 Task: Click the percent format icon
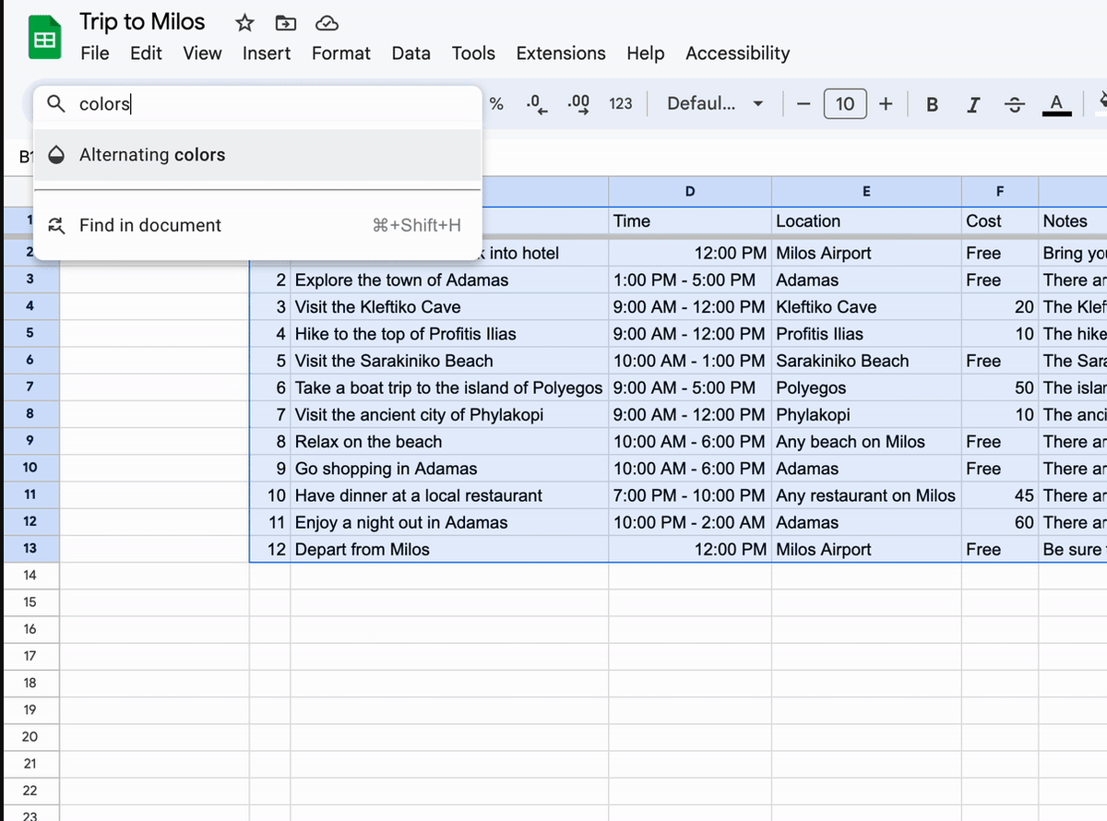496,104
